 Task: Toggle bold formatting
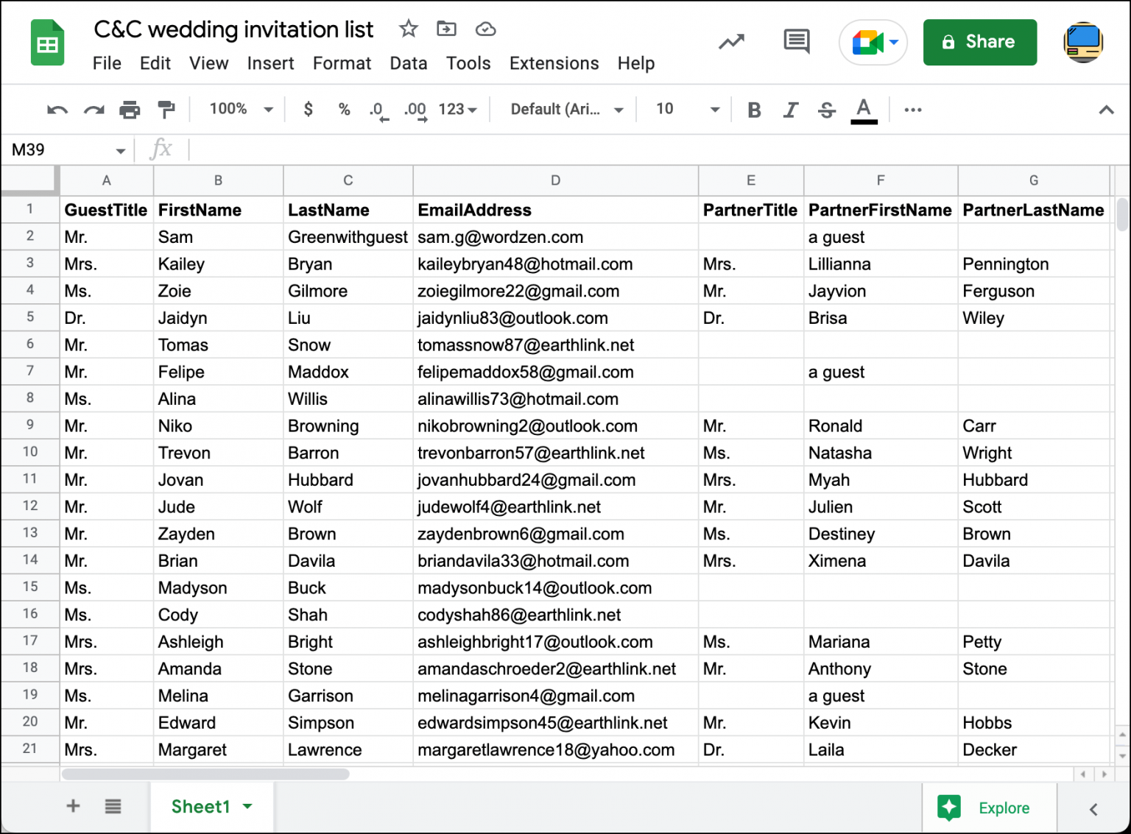tap(753, 109)
